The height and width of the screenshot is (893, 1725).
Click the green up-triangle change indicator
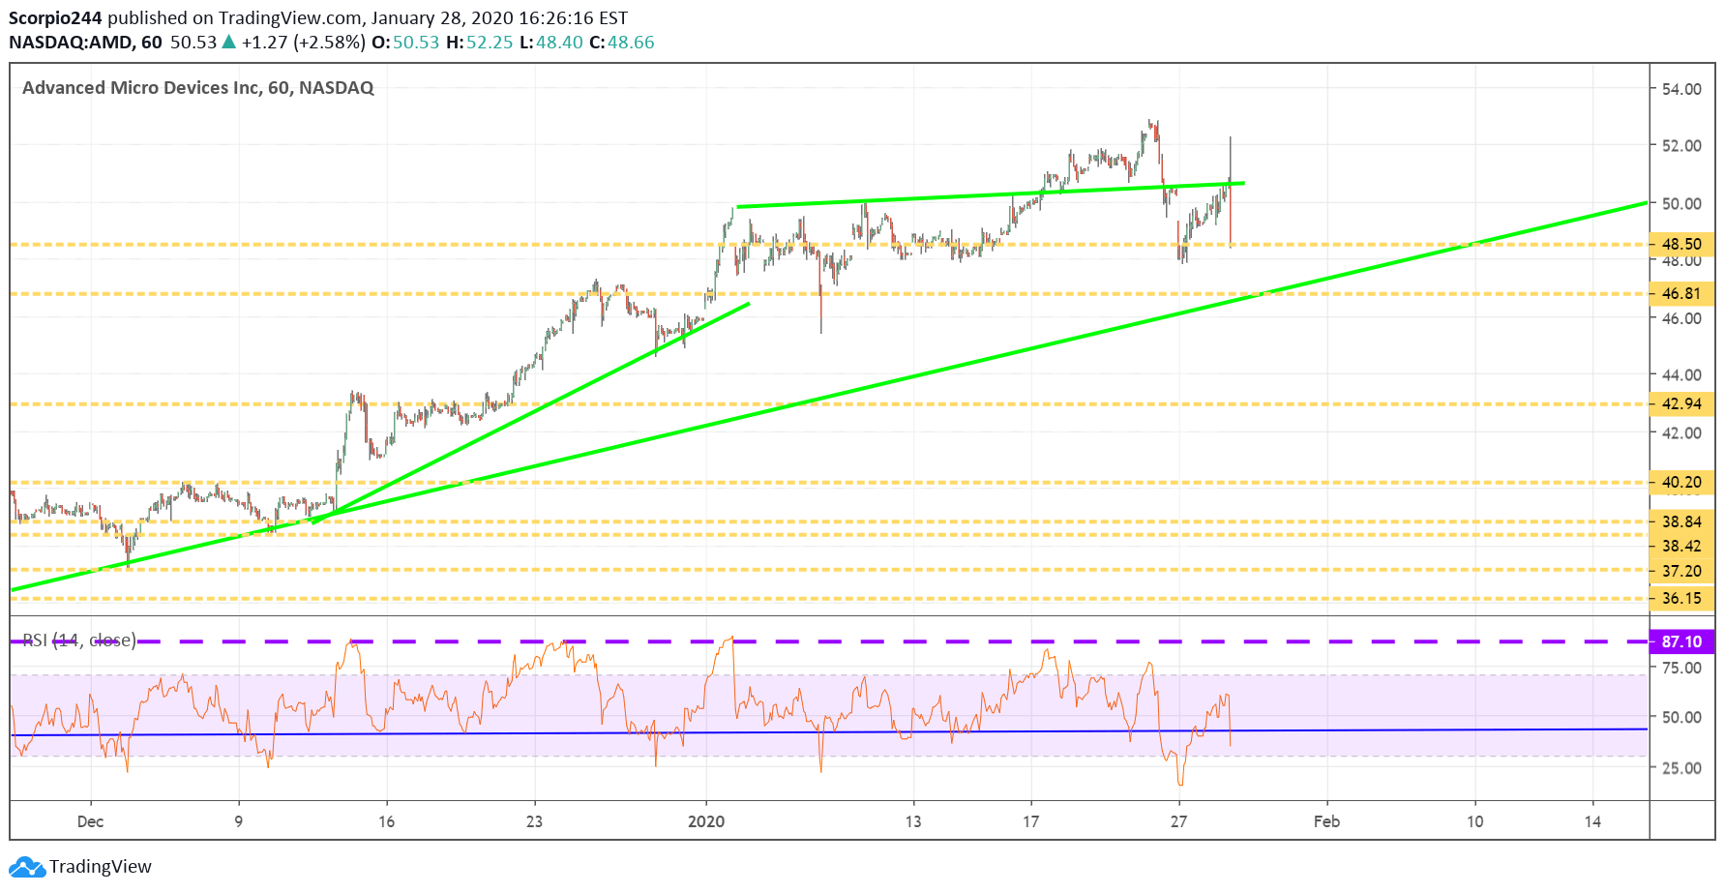pos(228,42)
